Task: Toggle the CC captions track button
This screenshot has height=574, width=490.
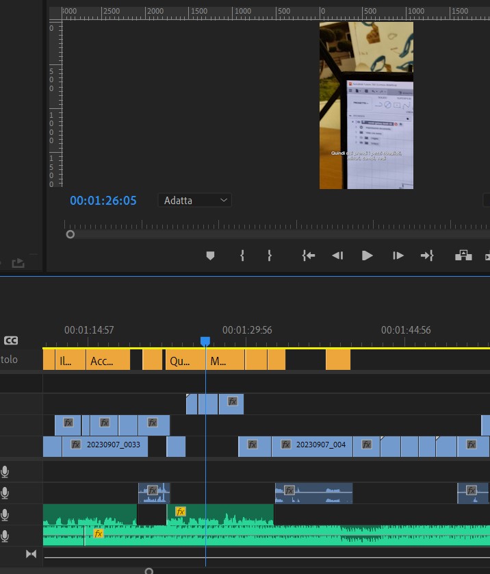Action: [11, 340]
